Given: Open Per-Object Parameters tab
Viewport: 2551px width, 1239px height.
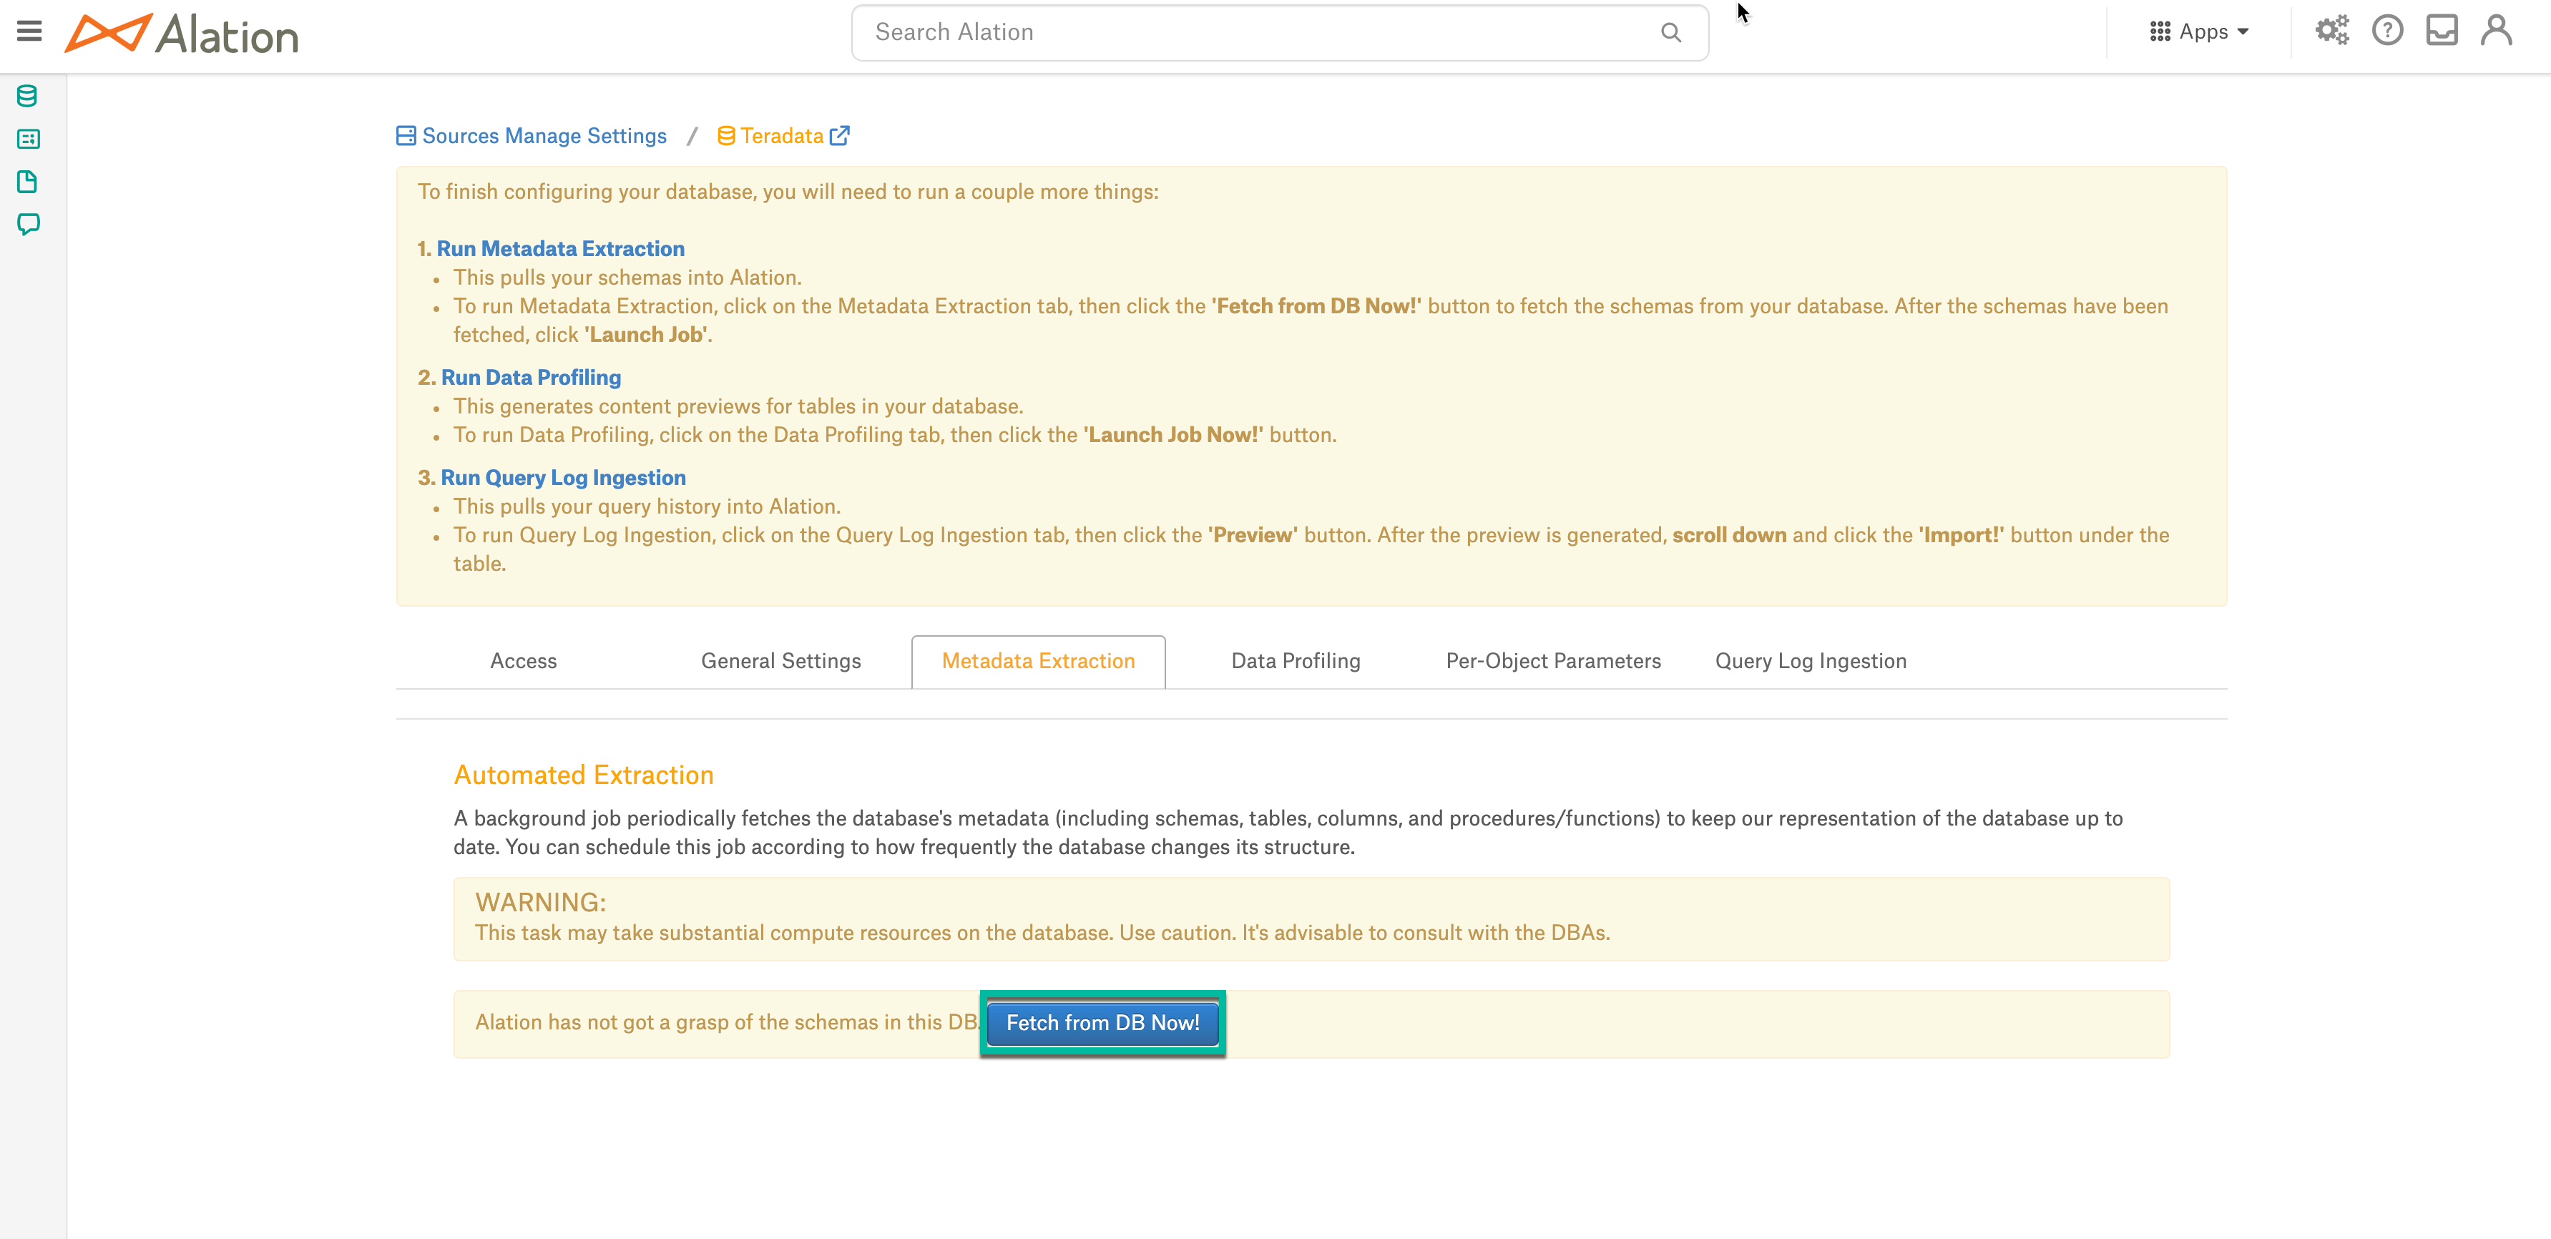Looking at the screenshot, I should (1553, 662).
